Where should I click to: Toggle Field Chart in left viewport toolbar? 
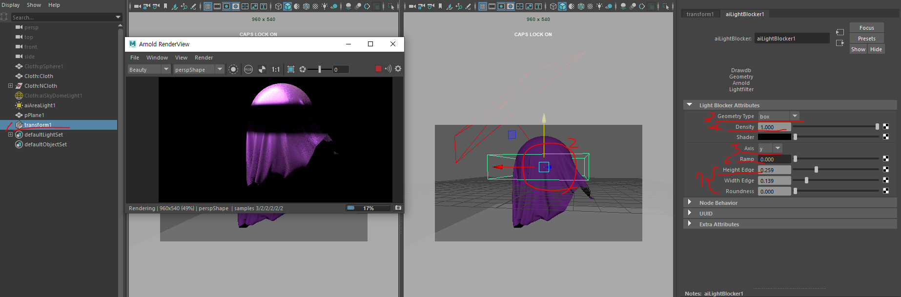245,6
